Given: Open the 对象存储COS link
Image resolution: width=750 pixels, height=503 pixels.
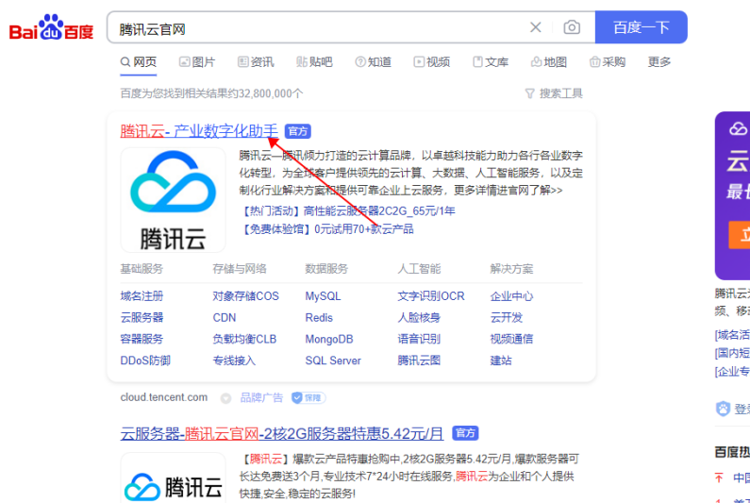Looking at the screenshot, I should pos(246,296).
